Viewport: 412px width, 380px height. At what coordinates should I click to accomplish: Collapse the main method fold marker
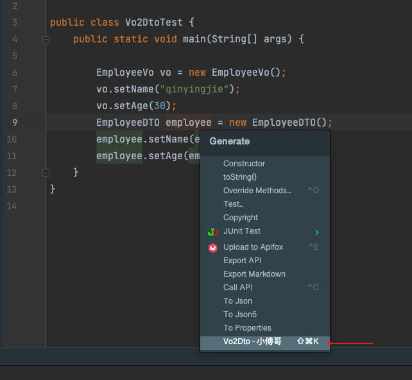click(46, 40)
